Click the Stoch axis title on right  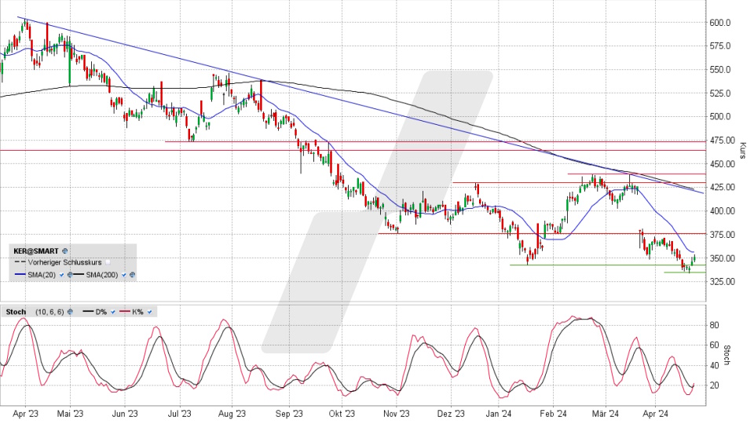(x=727, y=355)
